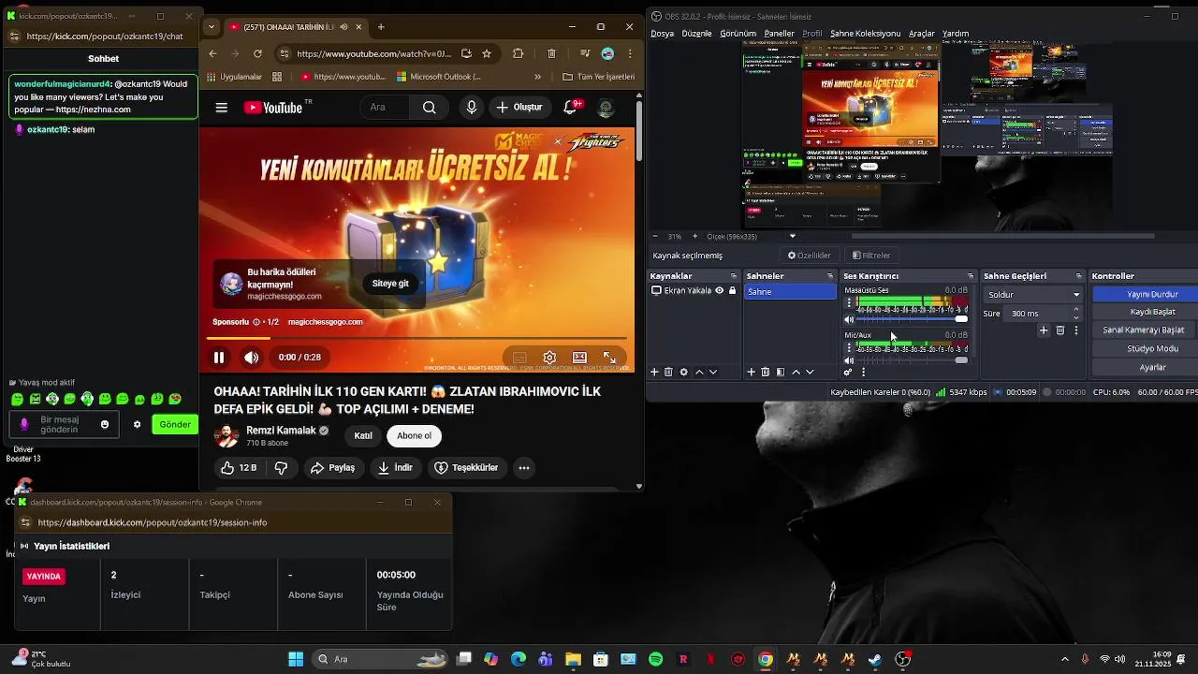Open Araçlar menu in OBS
Viewport: 1198px width, 674px height.
click(x=922, y=34)
